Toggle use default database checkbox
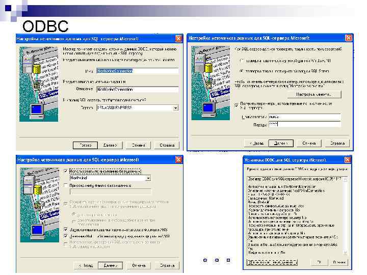The width and height of the screenshot is (367, 275). pos(66,171)
